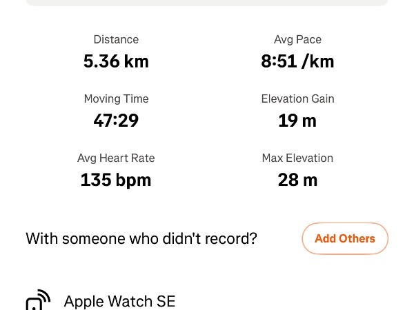Click the 5.36 km distance value
This screenshot has width=414, height=310.
(x=116, y=61)
